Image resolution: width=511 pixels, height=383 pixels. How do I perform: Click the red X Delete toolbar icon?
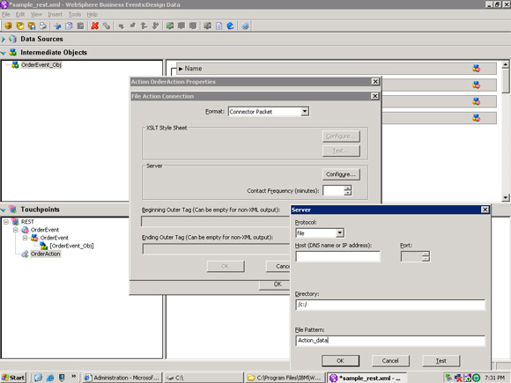pos(95,26)
